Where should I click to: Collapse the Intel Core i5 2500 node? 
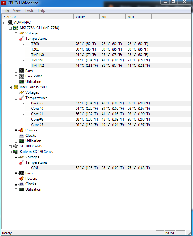coord(10,87)
